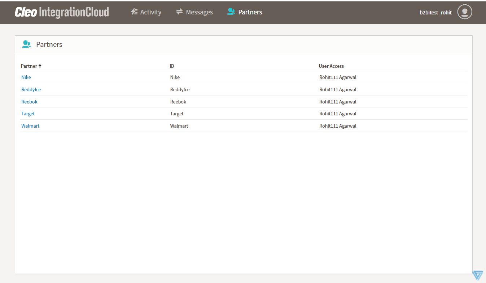The height and width of the screenshot is (283, 486).
Task: Select the Partners people icon in navbar
Action: click(231, 11)
